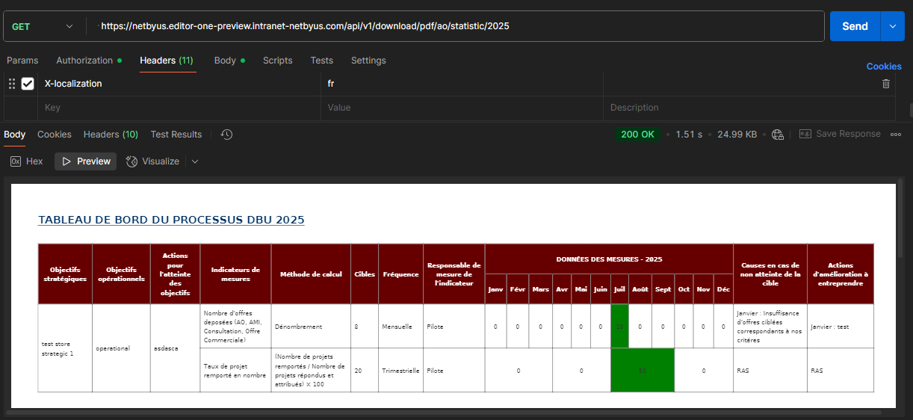Send the request
This screenshot has height=420, width=913.
855,26
